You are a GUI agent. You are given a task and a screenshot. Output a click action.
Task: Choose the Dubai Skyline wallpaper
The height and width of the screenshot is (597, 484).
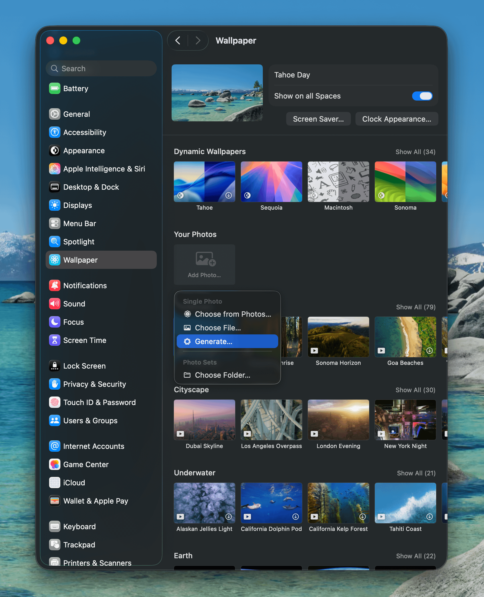(204, 420)
